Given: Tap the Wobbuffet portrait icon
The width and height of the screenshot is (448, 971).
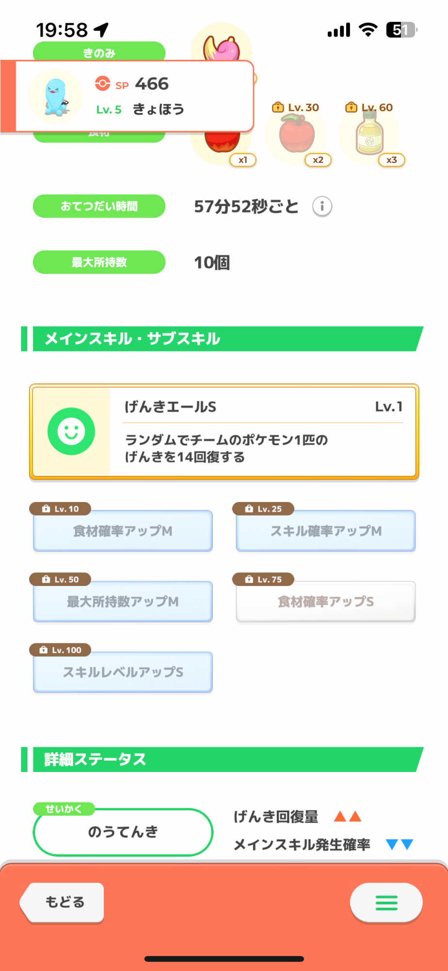Looking at the screenshot, I should click(55, 97).
